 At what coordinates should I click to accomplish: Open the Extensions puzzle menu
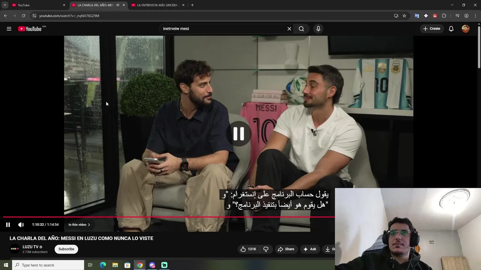tap(444, 16)
